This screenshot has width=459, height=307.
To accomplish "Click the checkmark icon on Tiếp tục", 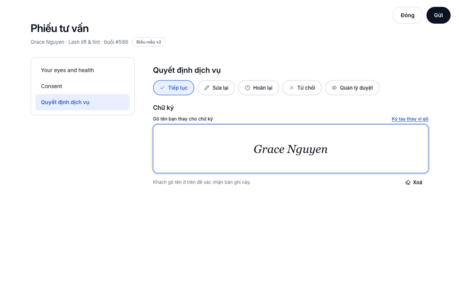I will click(x=162, y=88).
